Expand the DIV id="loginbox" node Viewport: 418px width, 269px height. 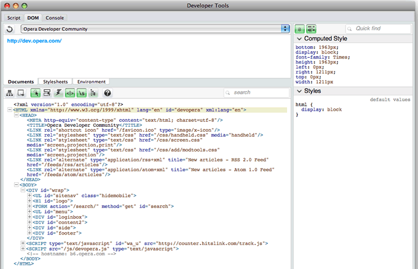[30, 217]
